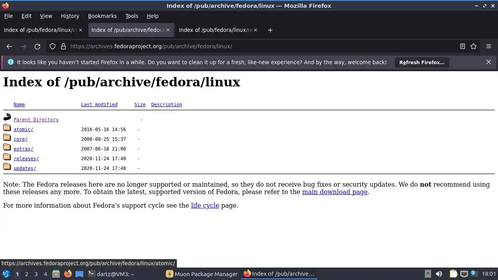Click folder icon beside atomic/
The height and width of the screenshot is (280, 498).
point(7,128)
